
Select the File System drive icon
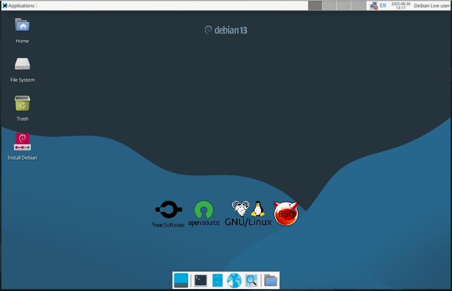pyautogui.click(x=22, y=64)
